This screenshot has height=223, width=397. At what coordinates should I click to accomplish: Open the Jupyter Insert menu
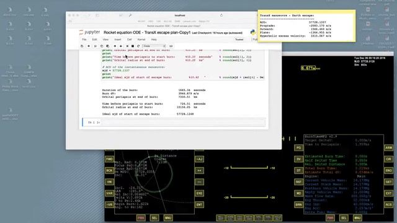pyautogui.click(x=118, y=40)
